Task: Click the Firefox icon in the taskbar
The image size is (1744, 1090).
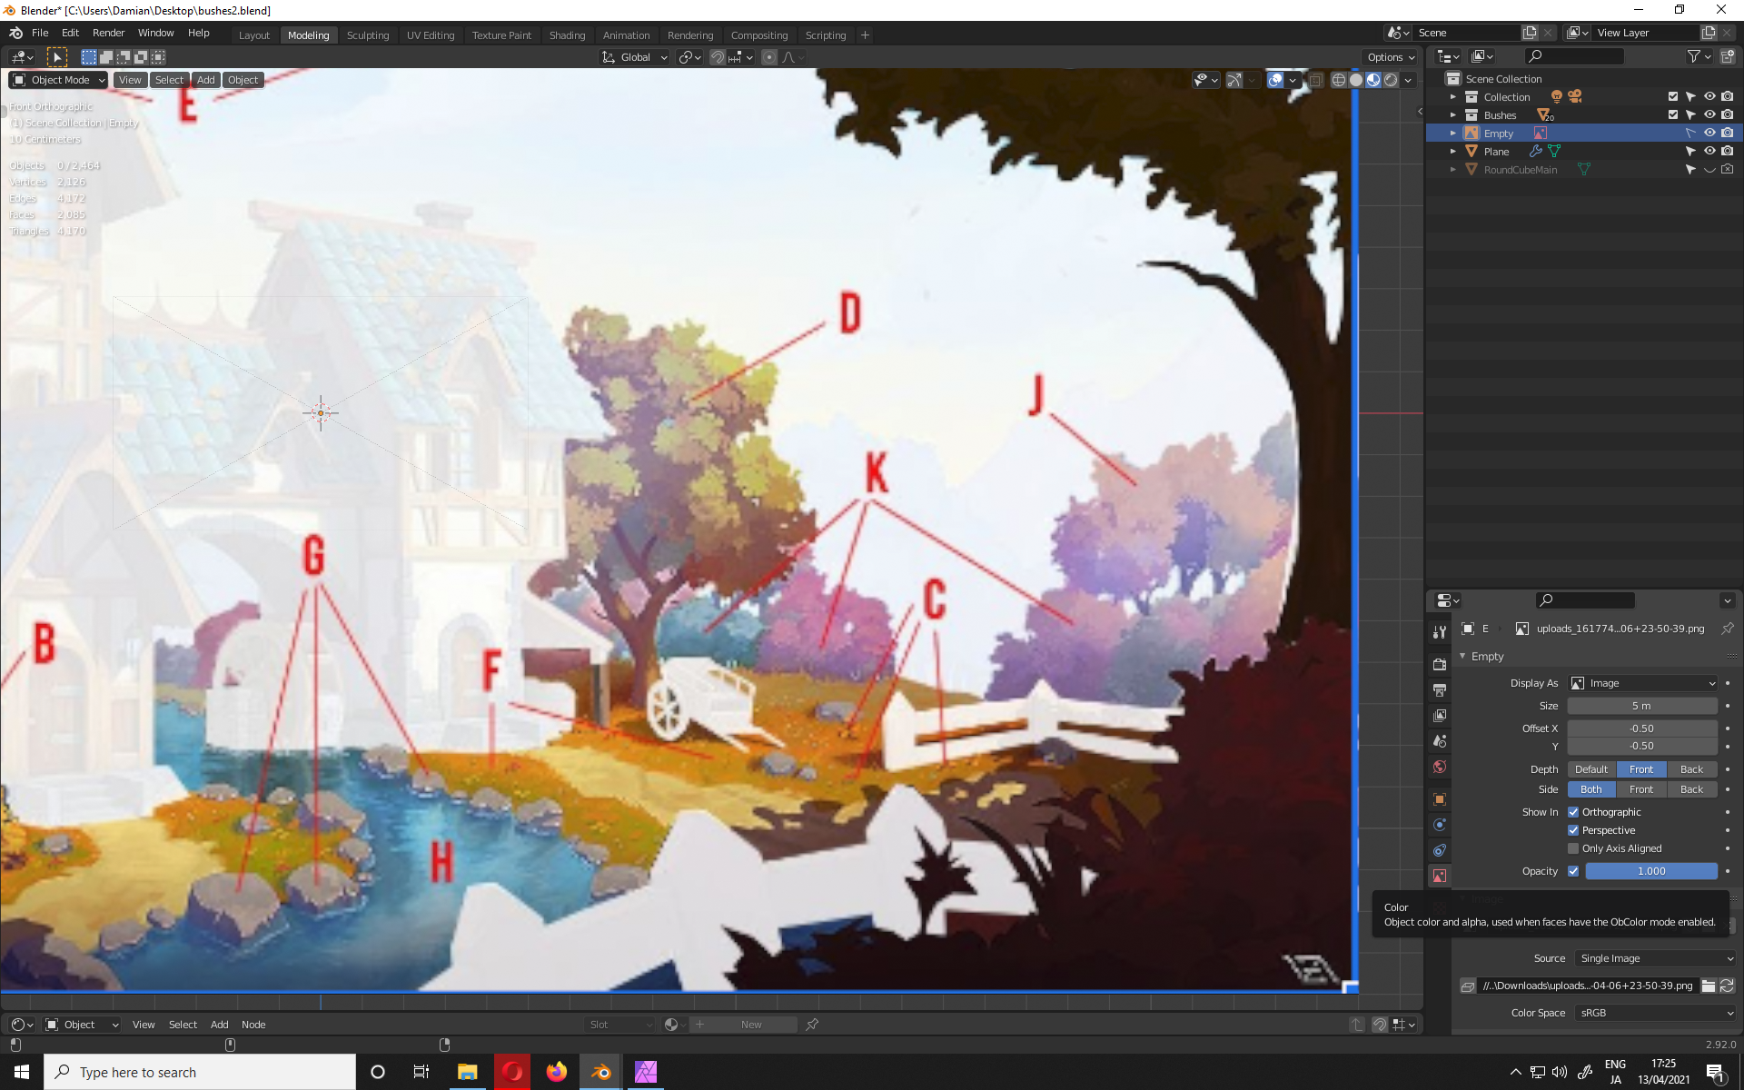Action: (x=556, y=1072)
